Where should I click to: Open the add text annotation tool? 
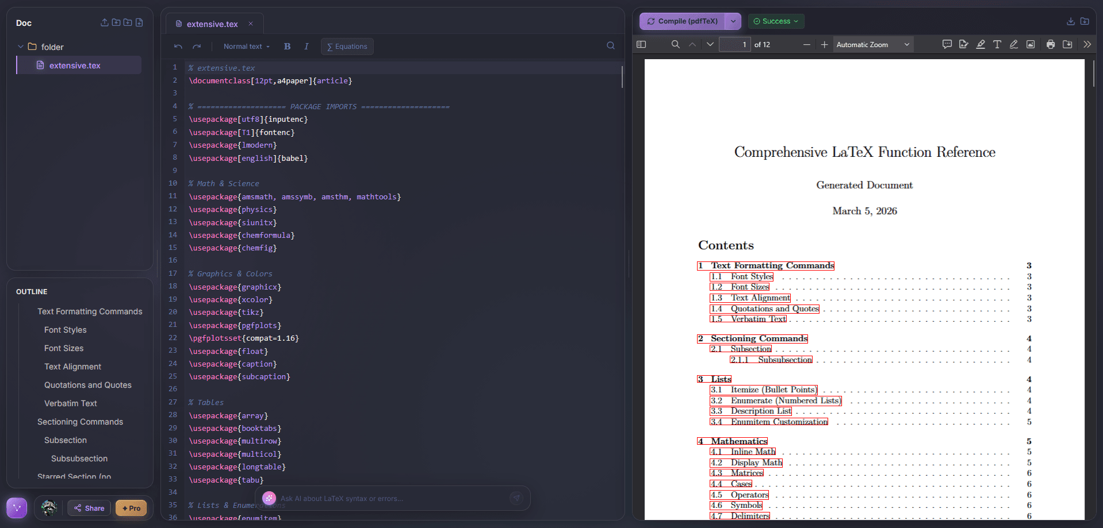(x=997, y=44)
